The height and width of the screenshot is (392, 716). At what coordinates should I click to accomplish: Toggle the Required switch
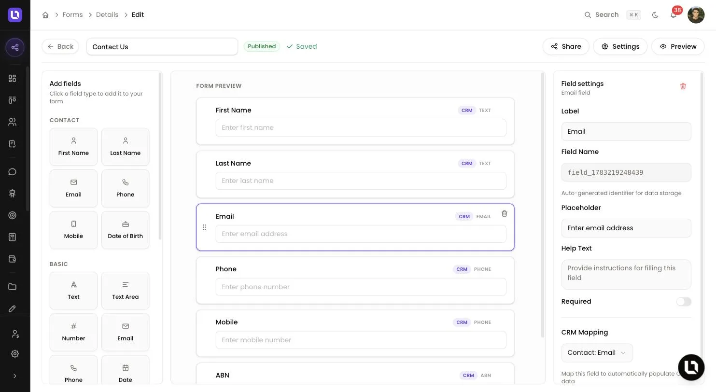pyautogui.click(x=684, y=302)
